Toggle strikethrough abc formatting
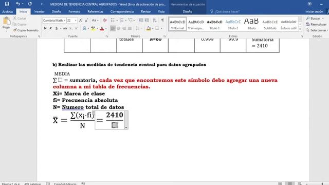329x185 pixels. (65, 28)
